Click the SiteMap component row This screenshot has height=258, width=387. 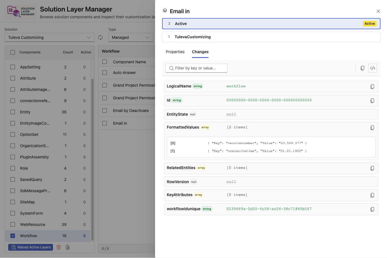coord(48,202)
